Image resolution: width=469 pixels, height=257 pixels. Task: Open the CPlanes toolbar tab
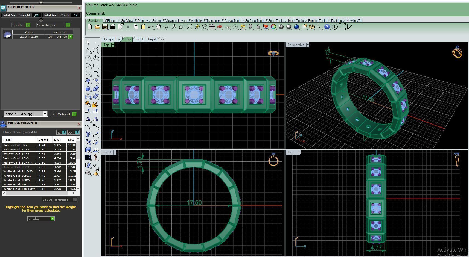[111, 21]
